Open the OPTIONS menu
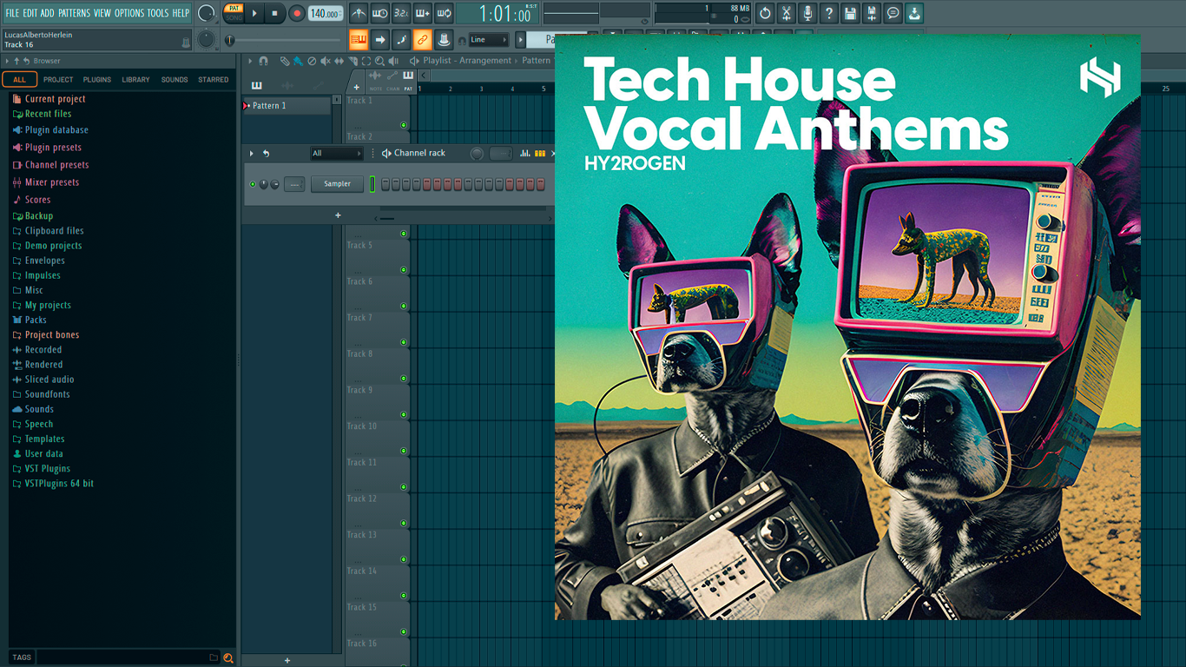The image size is (1186, 667). 129,13
